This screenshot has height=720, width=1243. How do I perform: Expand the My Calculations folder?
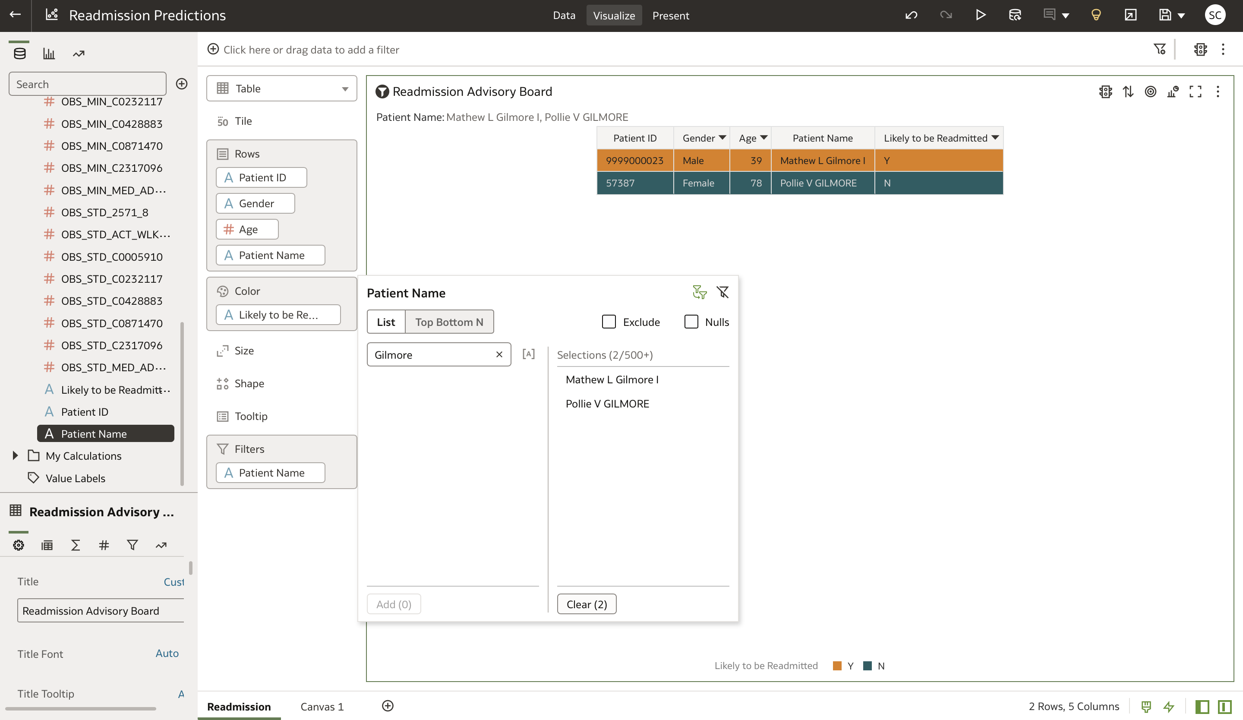(15, 456)
